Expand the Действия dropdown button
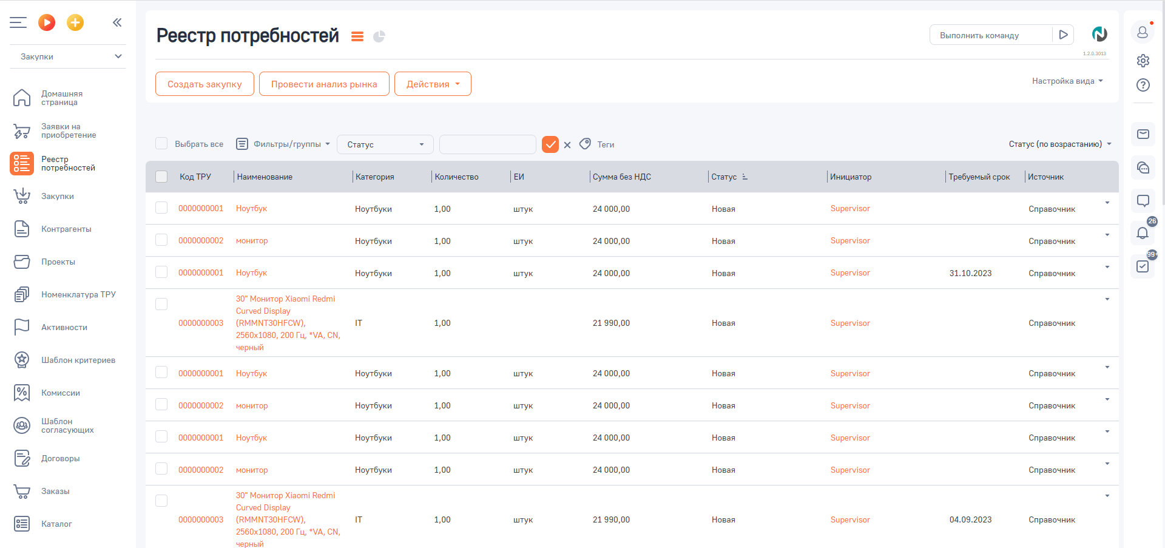 pos(433,84)
